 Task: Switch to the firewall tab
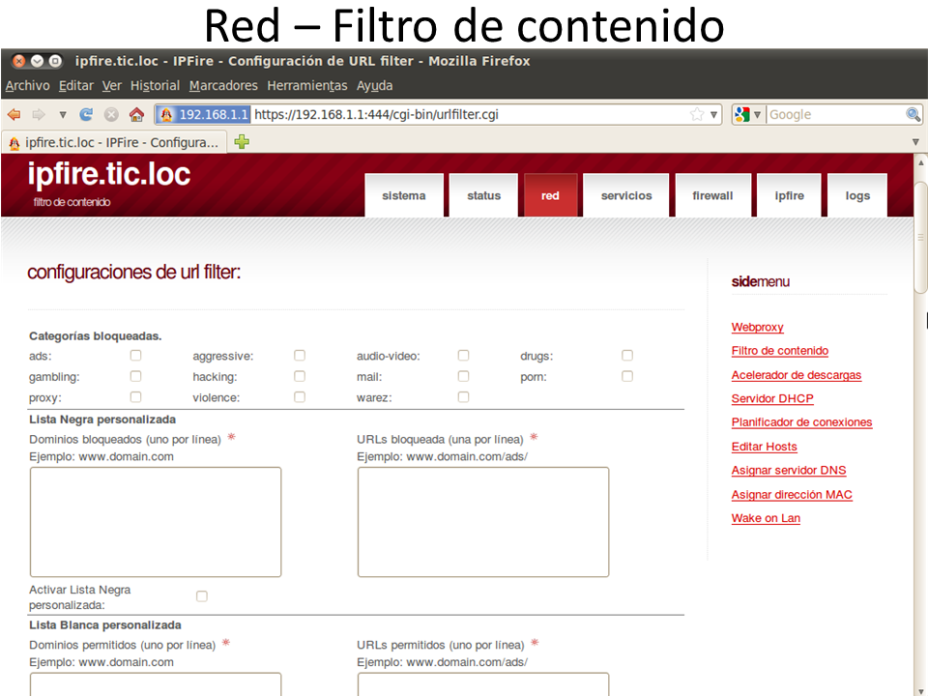point(712,195)
